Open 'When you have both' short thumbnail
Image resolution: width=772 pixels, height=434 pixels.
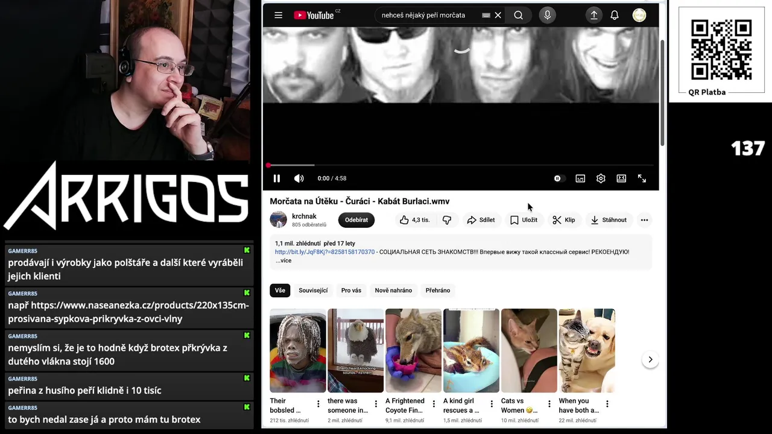(x=587, y=350)
